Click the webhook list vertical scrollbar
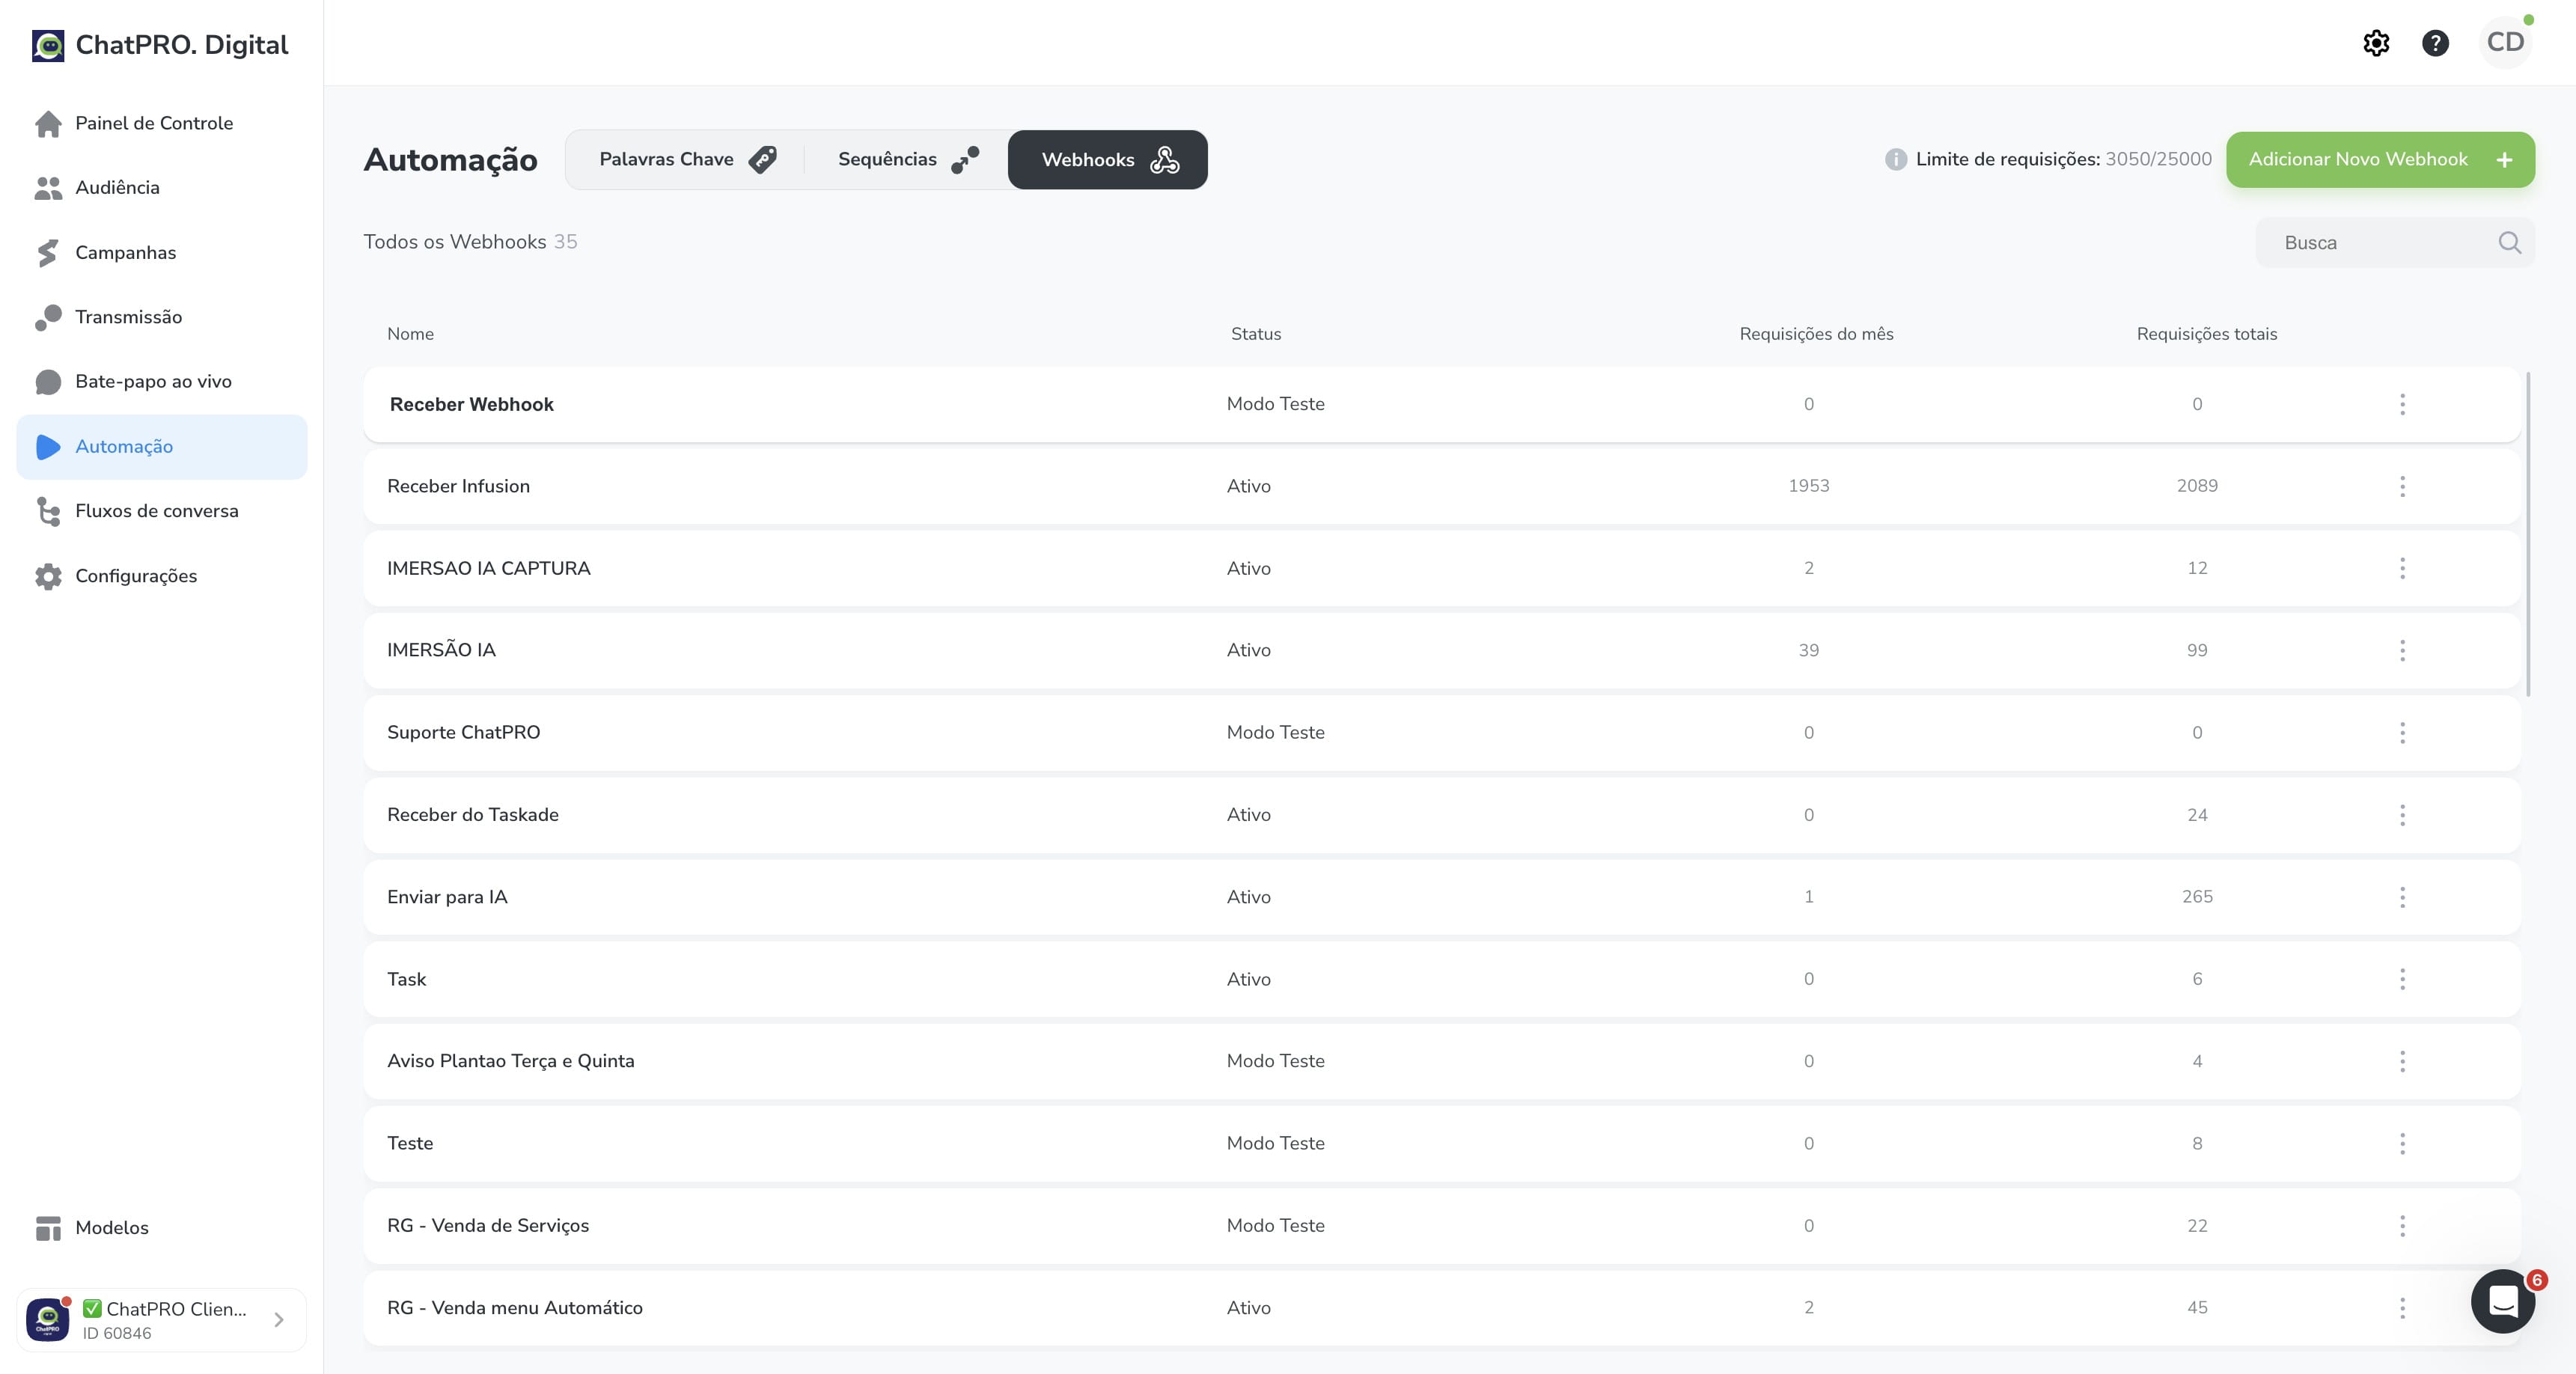The height and width of the screenshot is (1374, 2576). 2528,534
